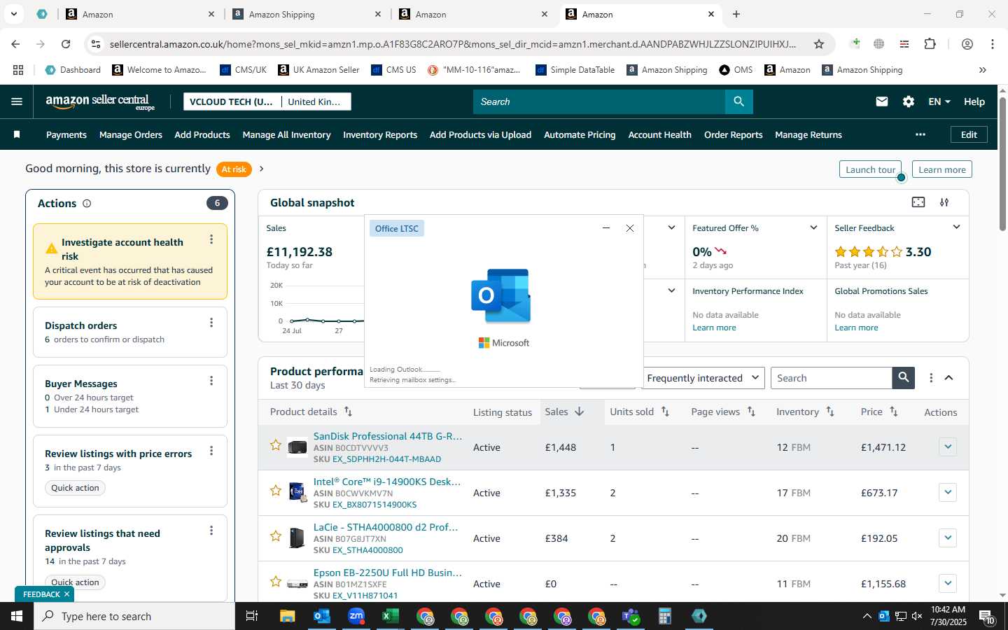
Task: Favorite the Intel Core i9-14900KS product star
Action: pos(276,491)
